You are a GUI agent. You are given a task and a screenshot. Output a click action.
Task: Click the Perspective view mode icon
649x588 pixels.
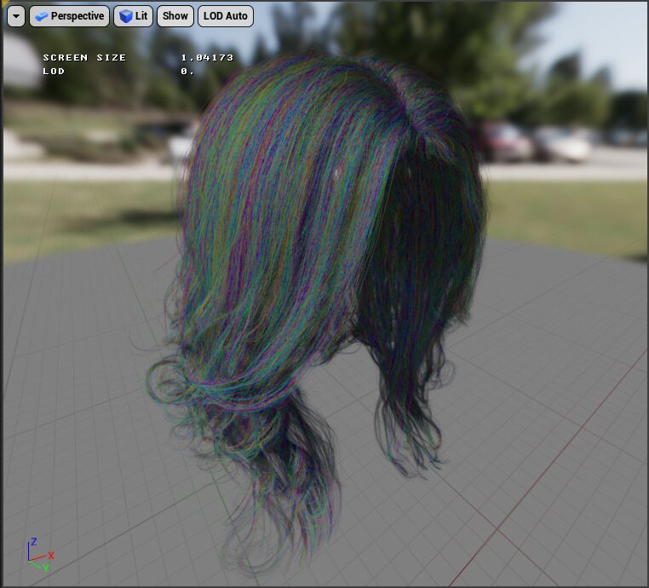(42, 16)
